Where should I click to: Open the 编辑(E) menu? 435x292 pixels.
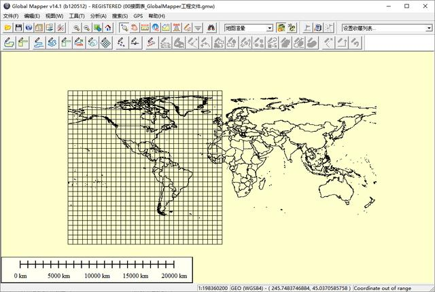pyautogui.click(x=32, y=16)
